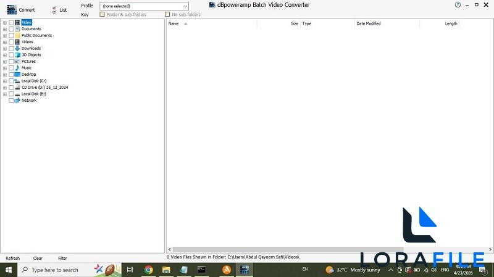The width and height of the screenshot is (494, 277).
Task: Click the scroll left arrow in file list
Action: point(169,249)
